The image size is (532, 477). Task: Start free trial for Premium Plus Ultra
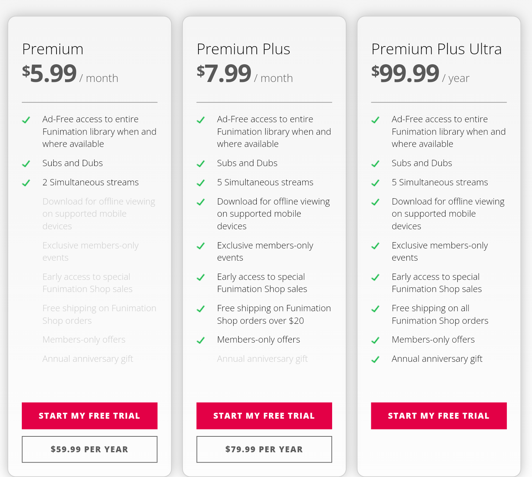click(x=439, y=416)
